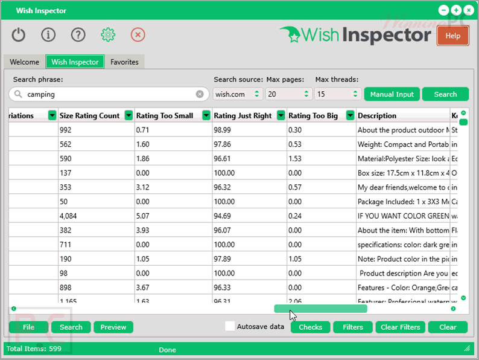Click the description starting 'IF YOU WANT COLOR GREEN'
The width and height of the screenshot is (479, 360).
click(403, 216)
